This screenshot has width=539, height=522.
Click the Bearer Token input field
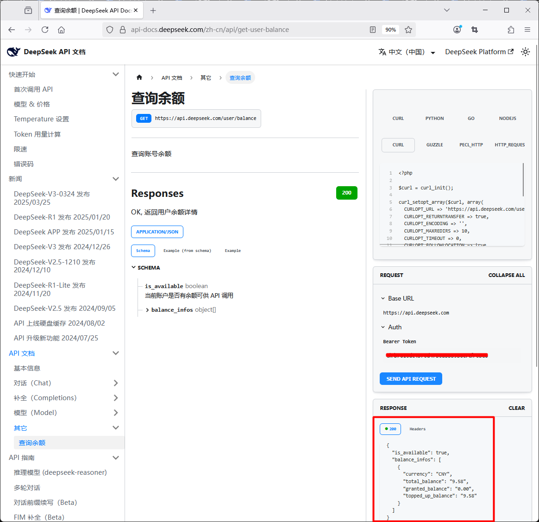click(452, 356)
